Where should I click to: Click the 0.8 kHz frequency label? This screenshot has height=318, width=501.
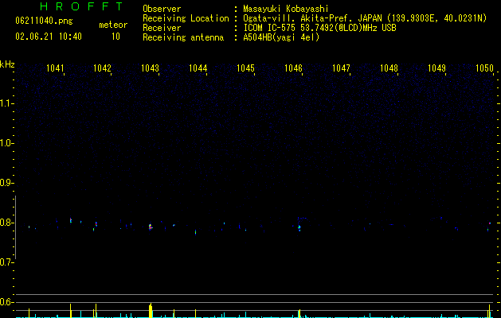pos(6,223)
